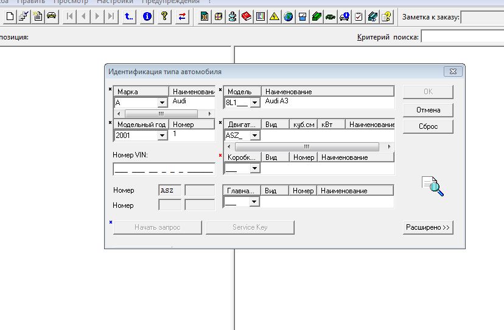Click the Сброс reset button
The width and height of the screenshot is (504, 330).
point(428,126)
